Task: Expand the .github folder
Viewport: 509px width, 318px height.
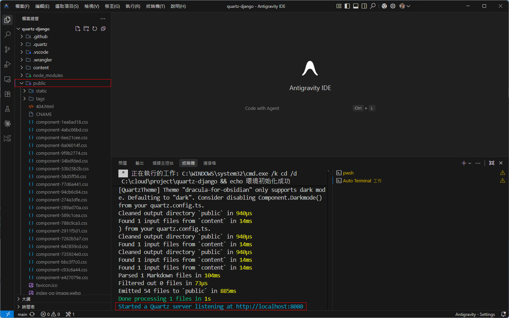Action: click(63, 36)
